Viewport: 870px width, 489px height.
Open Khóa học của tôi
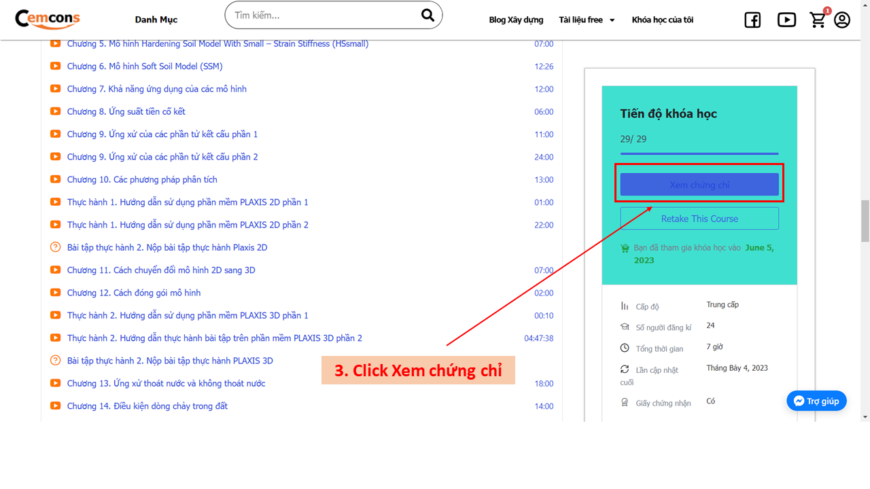pyautogui.click(x=662, y=20)
